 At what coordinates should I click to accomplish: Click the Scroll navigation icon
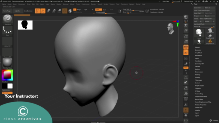[186, 25]
